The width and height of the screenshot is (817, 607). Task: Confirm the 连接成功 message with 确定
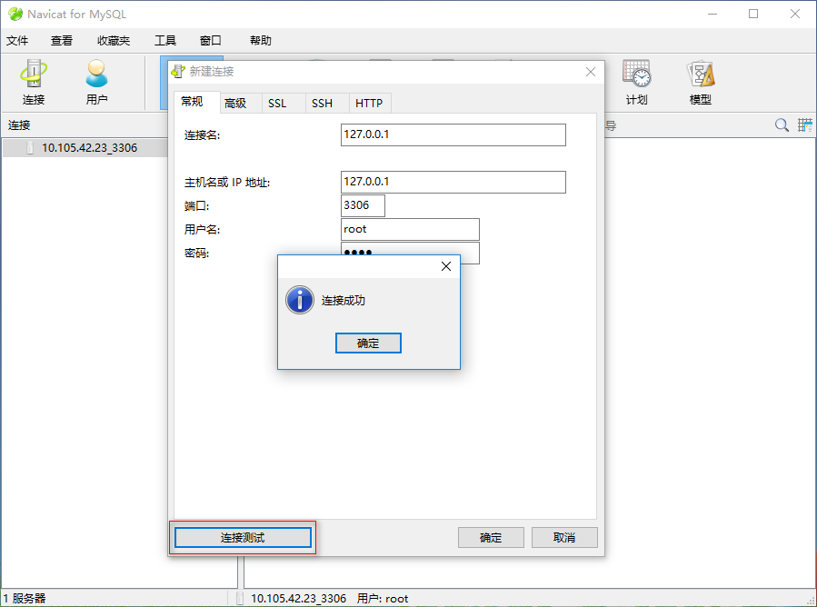368,343
